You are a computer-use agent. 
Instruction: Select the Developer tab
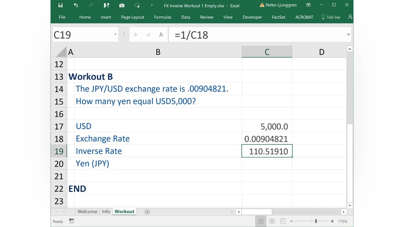click(252, 17)
